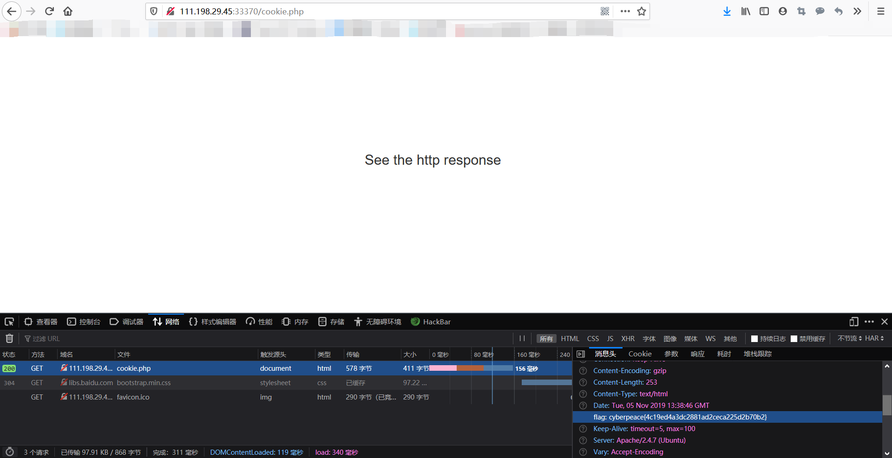Open the throttling (不节流) dropdown
Viewport: 892px width, 458px height.
pos(850,339)
